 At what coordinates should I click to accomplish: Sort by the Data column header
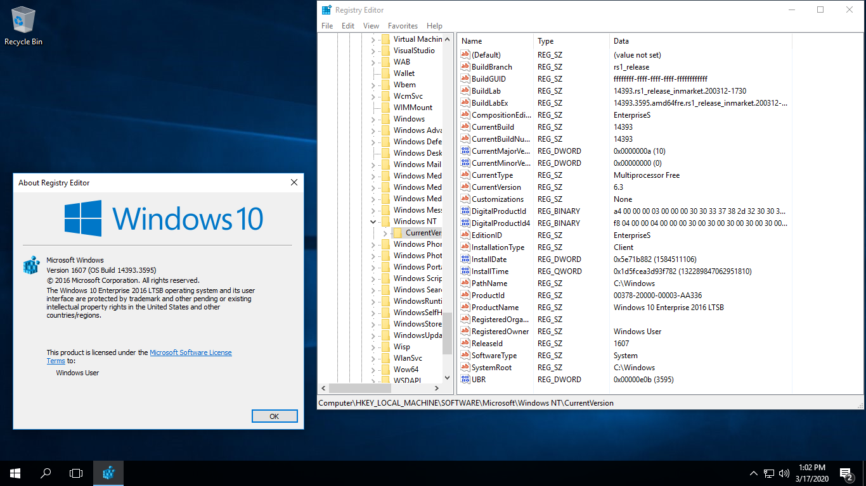(x=701, y=41)
